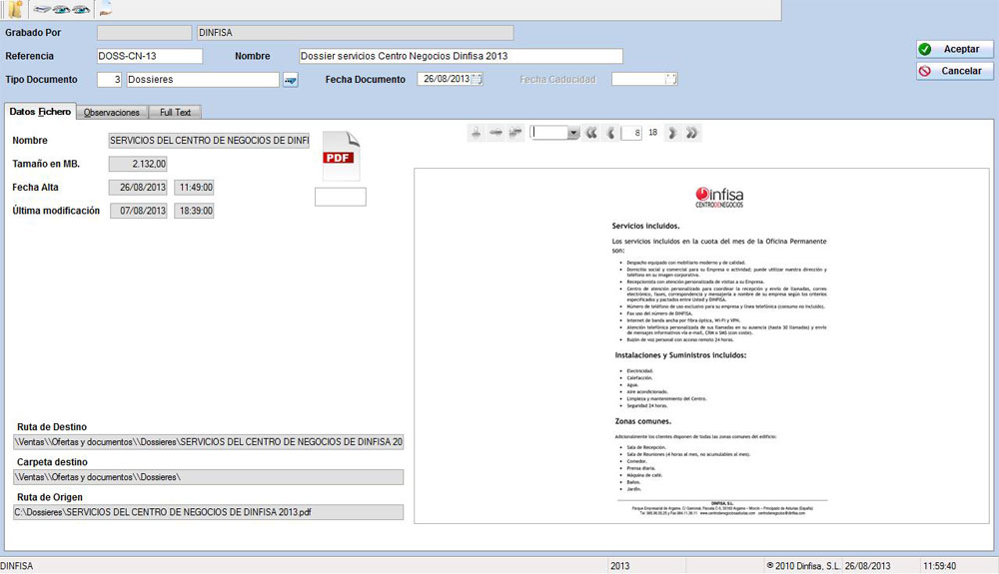Switch to the Observaciones tab
999x574 pixels.
[x=112, y=112]
